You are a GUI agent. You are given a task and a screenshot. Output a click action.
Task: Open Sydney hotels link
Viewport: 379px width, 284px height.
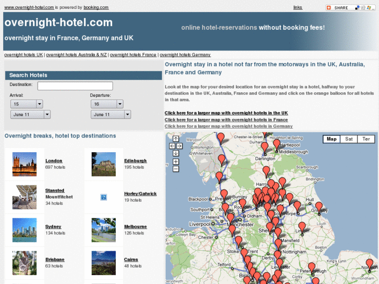53,227
